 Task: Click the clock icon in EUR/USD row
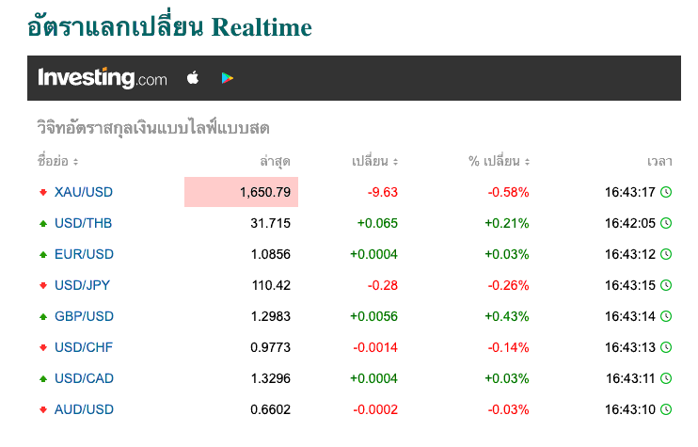[665, 254]
